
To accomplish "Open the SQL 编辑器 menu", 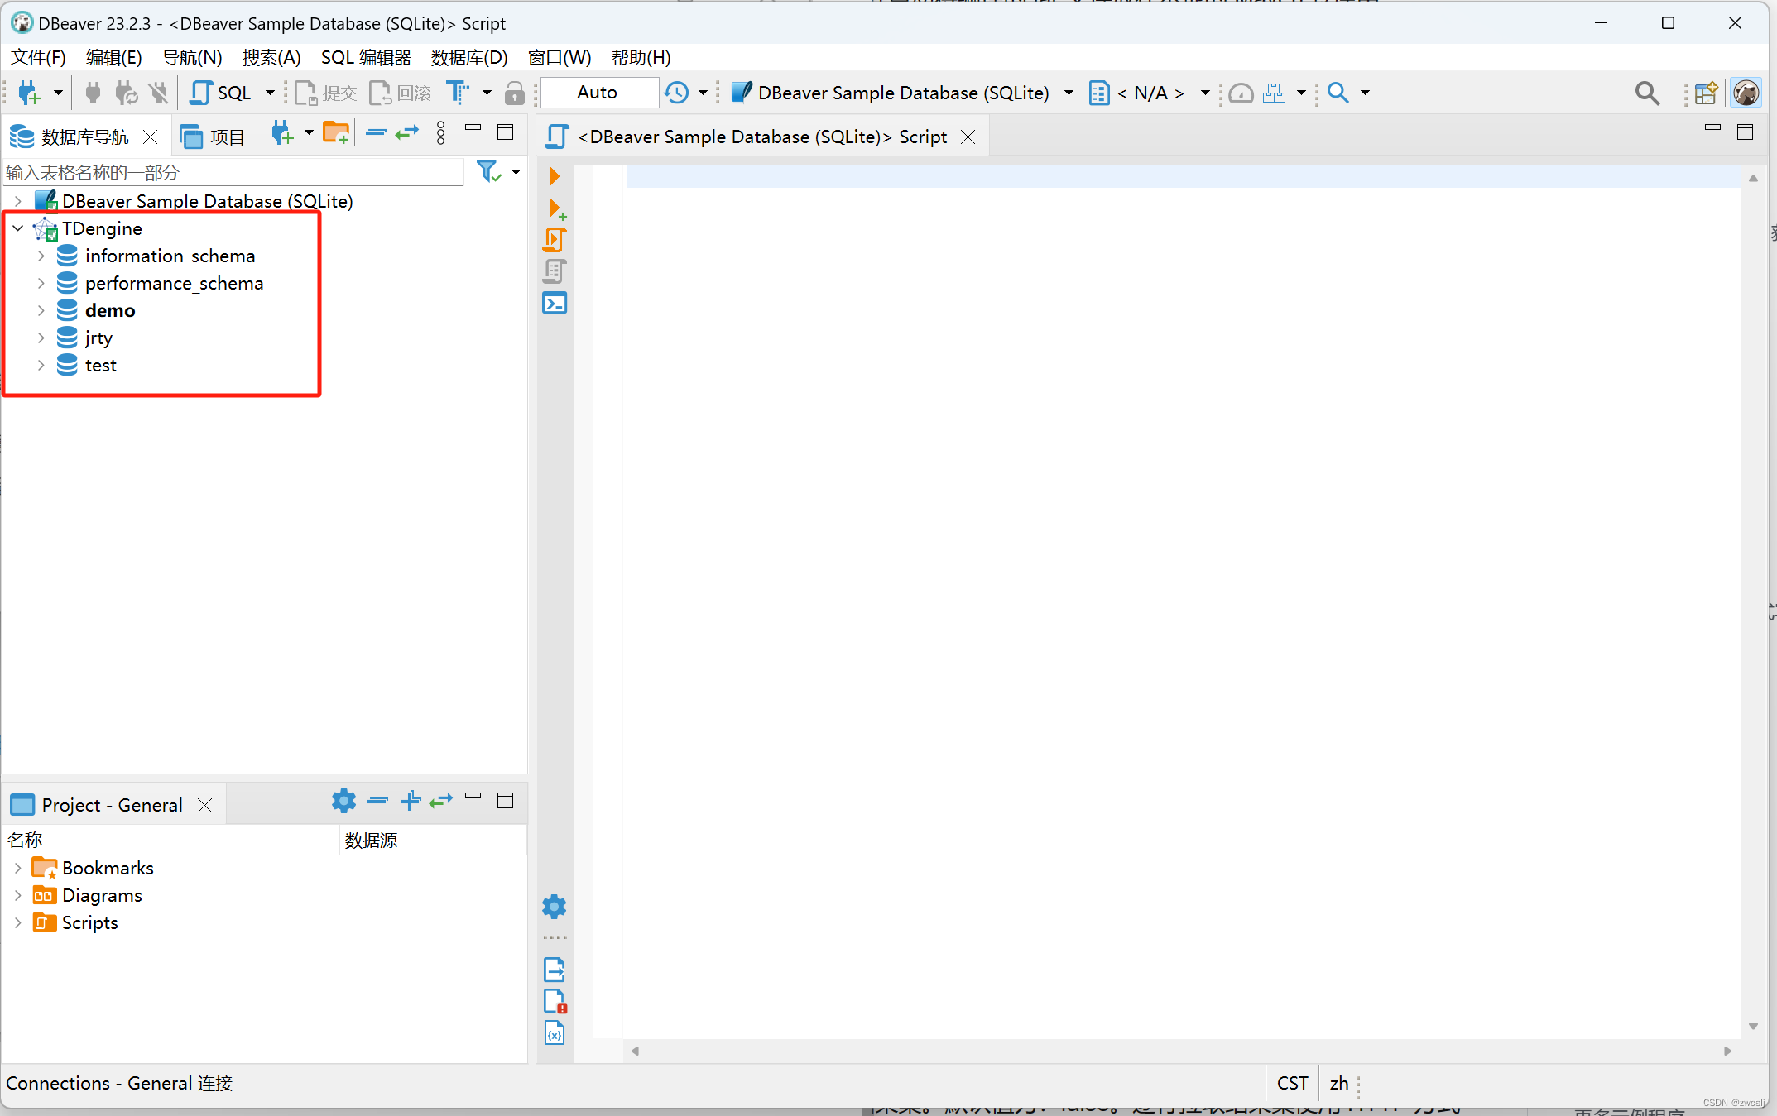I will (x=366, y=58).
